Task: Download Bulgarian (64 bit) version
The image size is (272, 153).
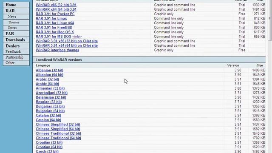Action: [50, 111]
